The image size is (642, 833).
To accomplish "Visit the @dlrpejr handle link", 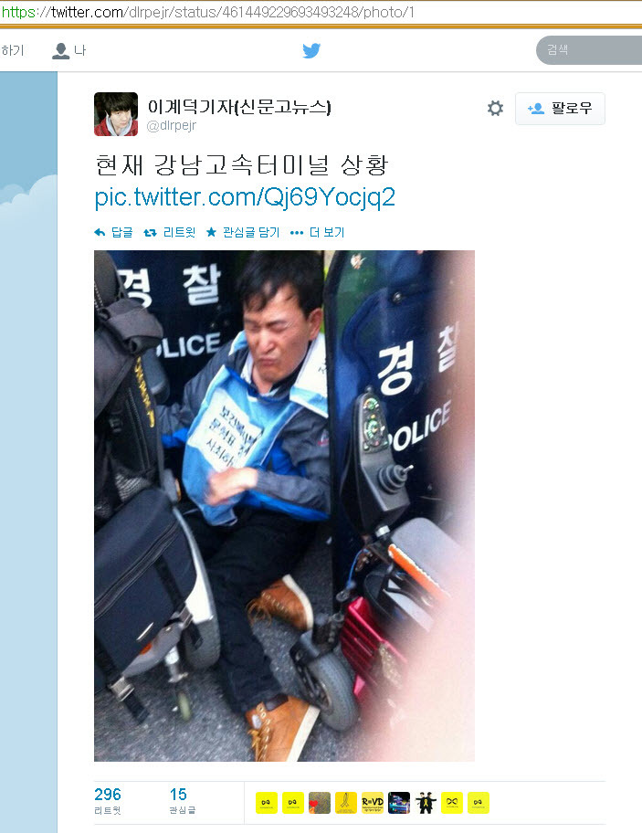I will click(x=171, y=125).
